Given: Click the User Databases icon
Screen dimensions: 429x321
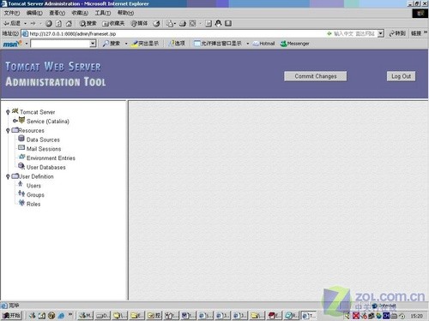Looking at the screenshot, I should pyautogui.click(x=21, y=166).
